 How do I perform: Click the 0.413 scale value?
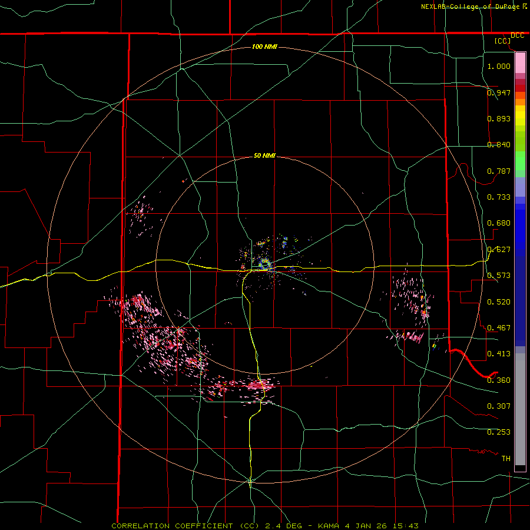(499, 353)
